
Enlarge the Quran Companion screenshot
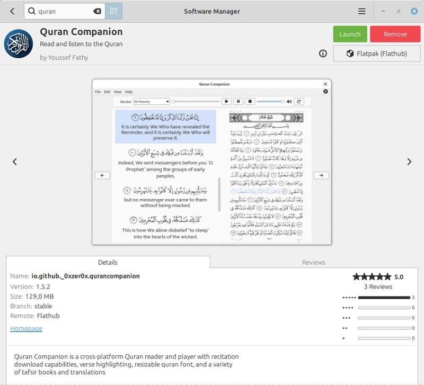[211, 162]
